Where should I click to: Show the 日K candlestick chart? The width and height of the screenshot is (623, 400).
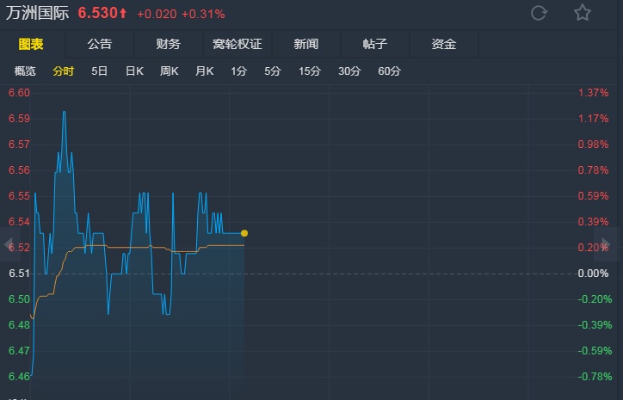pyautogui.click(x=134, y=71)
